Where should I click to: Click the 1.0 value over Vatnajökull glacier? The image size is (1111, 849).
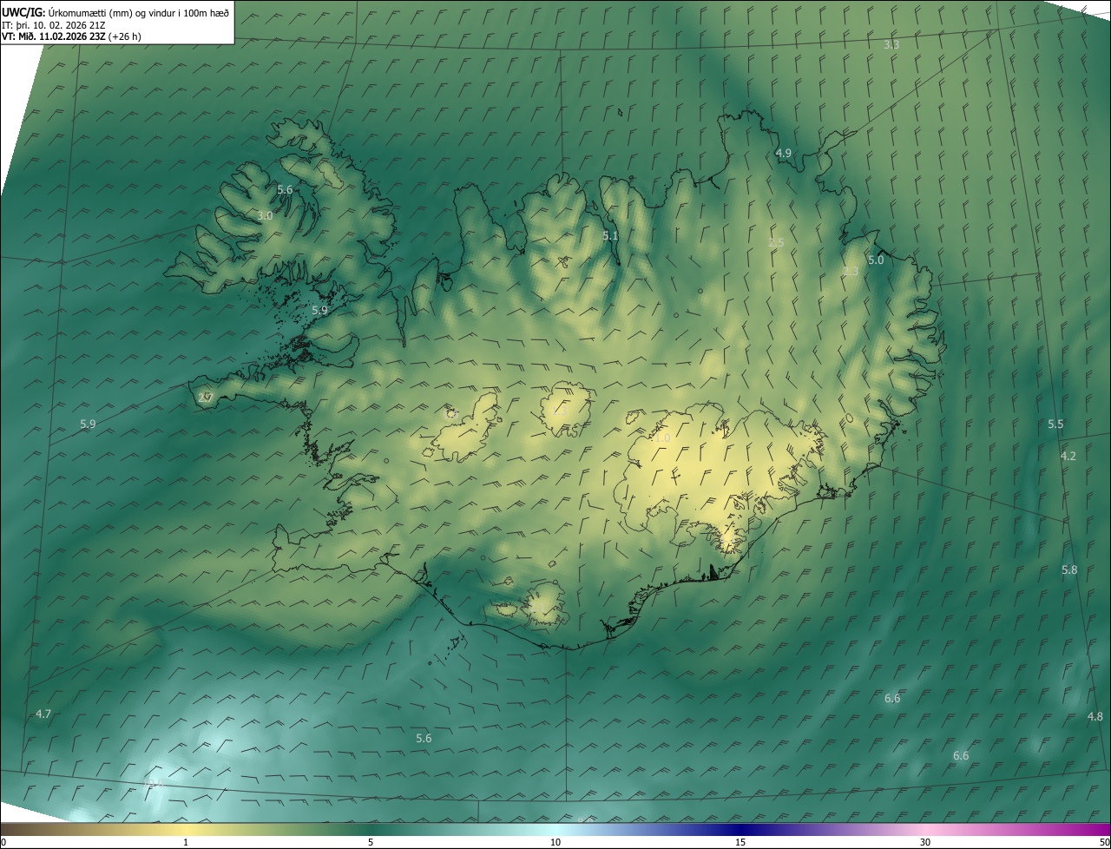coord(662,438)
